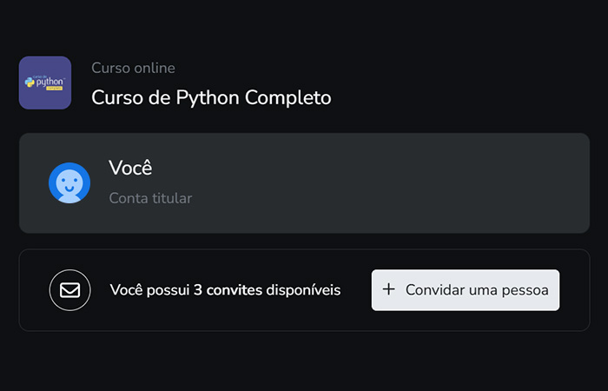
Task: Click the smiling face inside the avatar
Action: coord(69,182)
